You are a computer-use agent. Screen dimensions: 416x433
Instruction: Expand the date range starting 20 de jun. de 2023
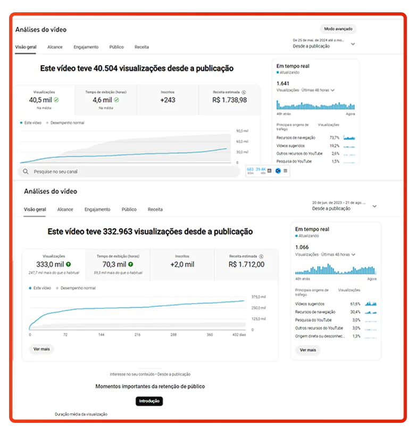point(375,206)
